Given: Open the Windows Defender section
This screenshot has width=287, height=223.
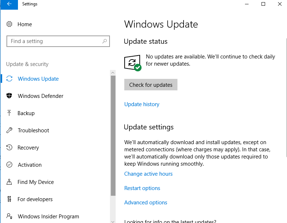Looking at the screenshot, I should click(x=41, y=96).
